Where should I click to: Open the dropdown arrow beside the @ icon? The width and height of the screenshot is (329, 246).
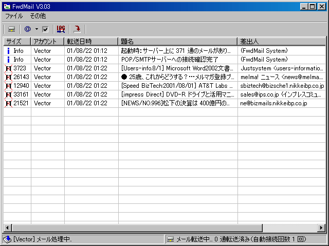[36, 29]
